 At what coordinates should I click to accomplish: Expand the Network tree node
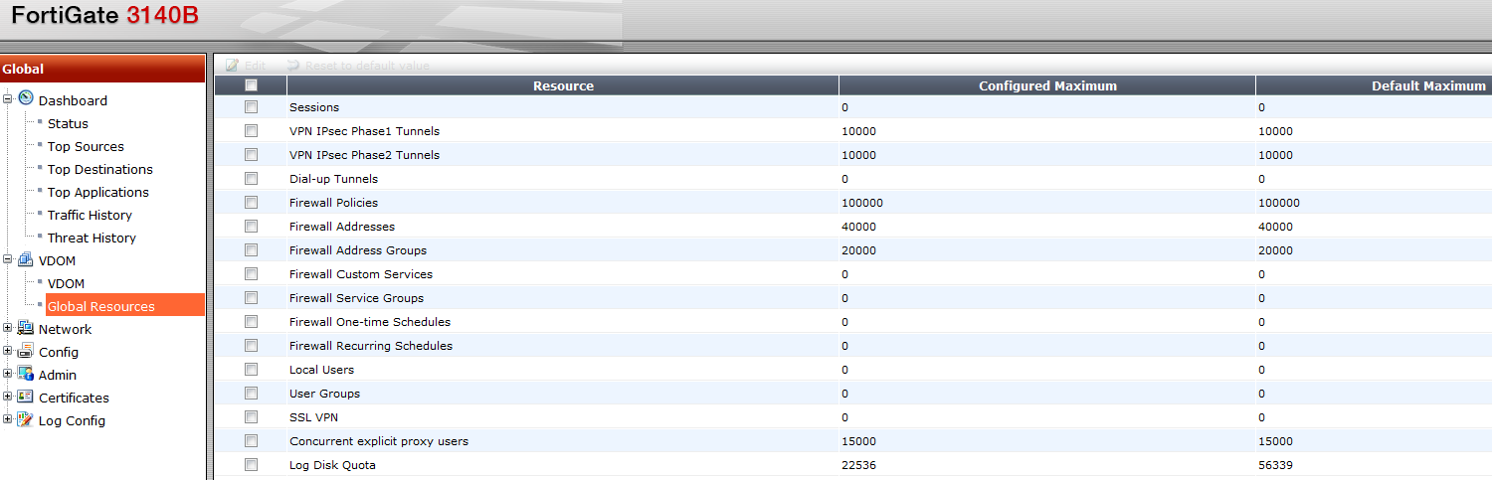pos(8,328)
